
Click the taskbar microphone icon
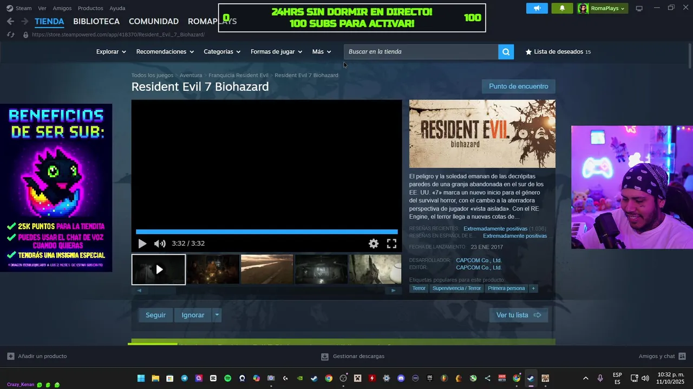[600, 378]
